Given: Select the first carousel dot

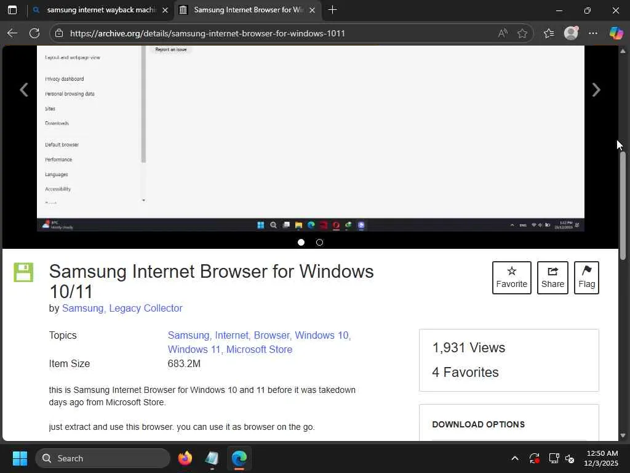Looking at the screenshot, I should 301,242.
